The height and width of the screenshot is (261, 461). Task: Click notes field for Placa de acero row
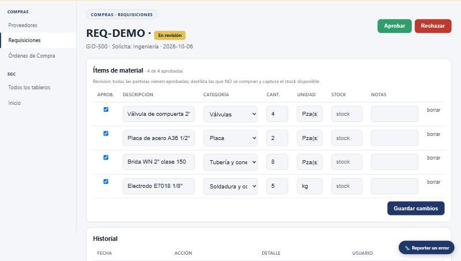point(395,138)
